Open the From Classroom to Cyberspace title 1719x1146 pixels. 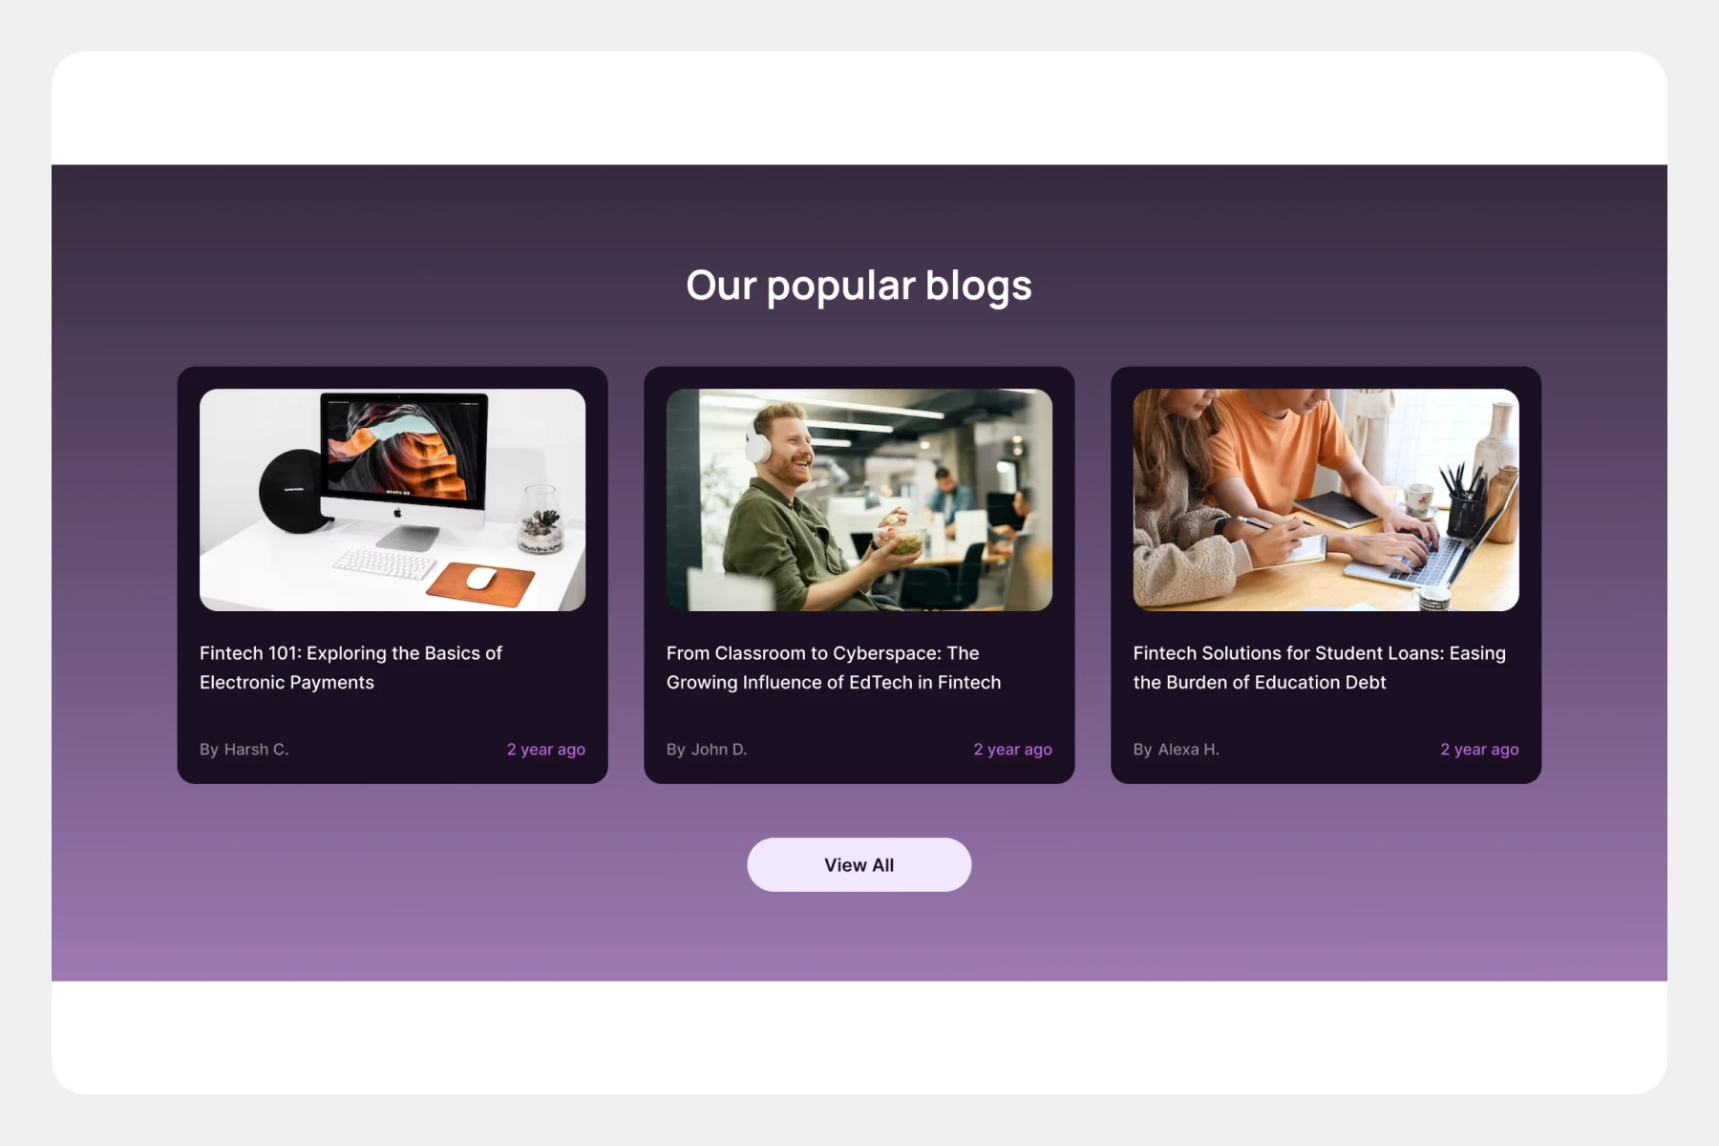click(834, 668)
